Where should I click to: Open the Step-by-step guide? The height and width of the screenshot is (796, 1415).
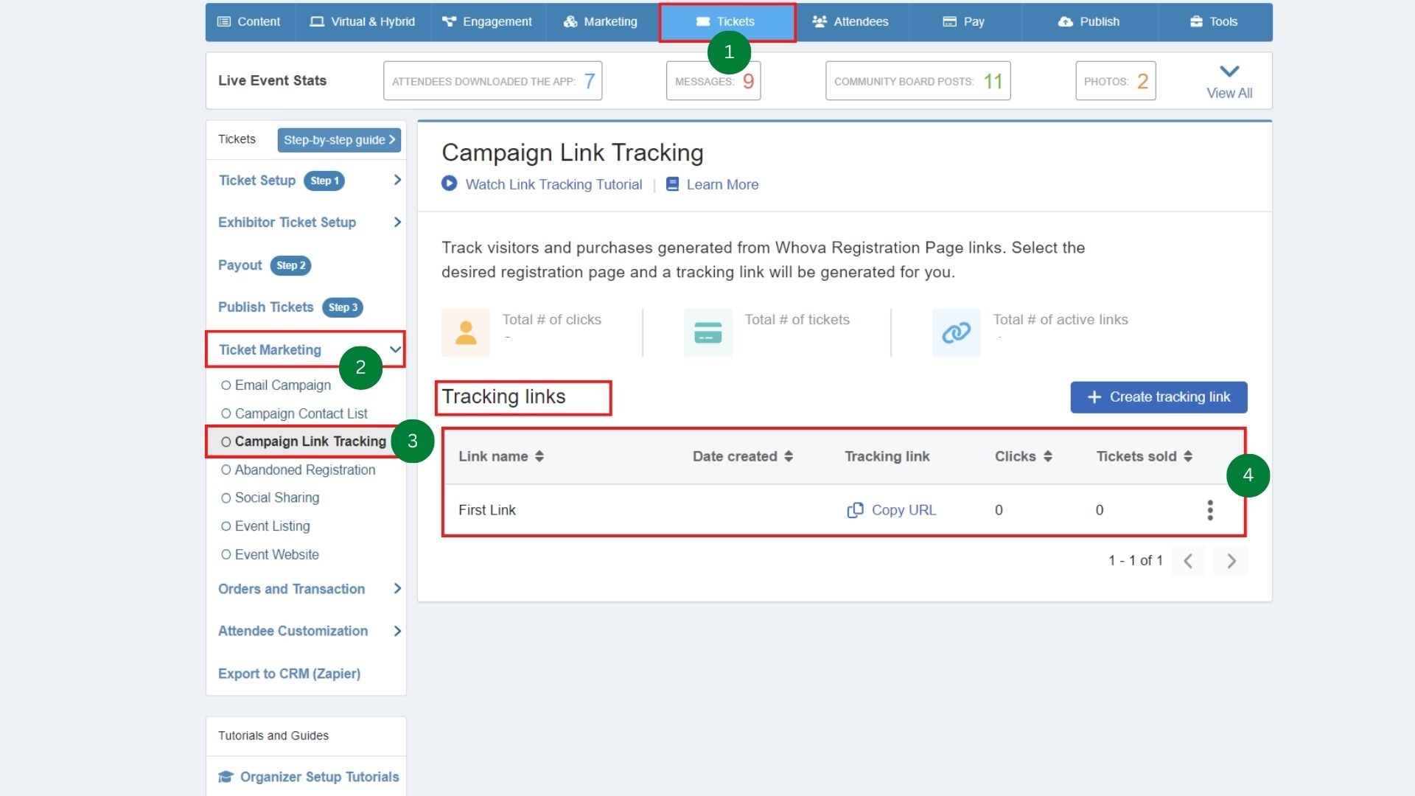pos(338,139)
